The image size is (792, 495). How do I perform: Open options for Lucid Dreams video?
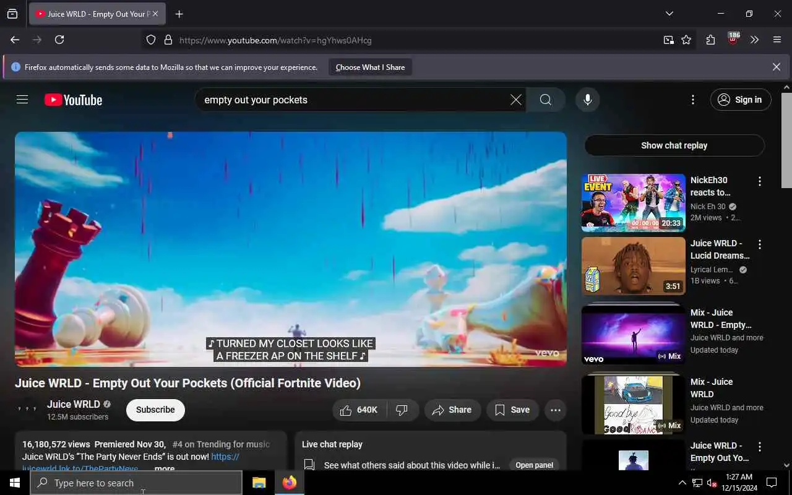(x=759, y=244)
